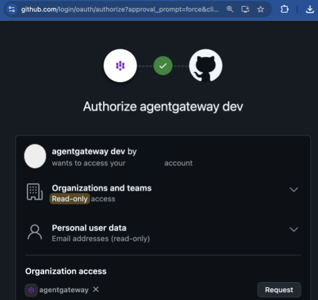Open site information icon in address bar

point(12,10)
